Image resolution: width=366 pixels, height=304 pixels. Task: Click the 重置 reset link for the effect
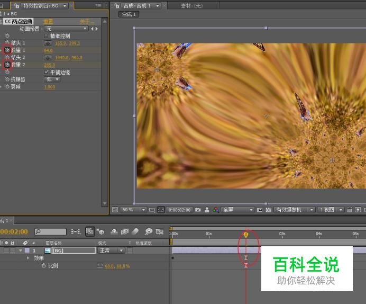pyautogui.click(x=48, y=22)
